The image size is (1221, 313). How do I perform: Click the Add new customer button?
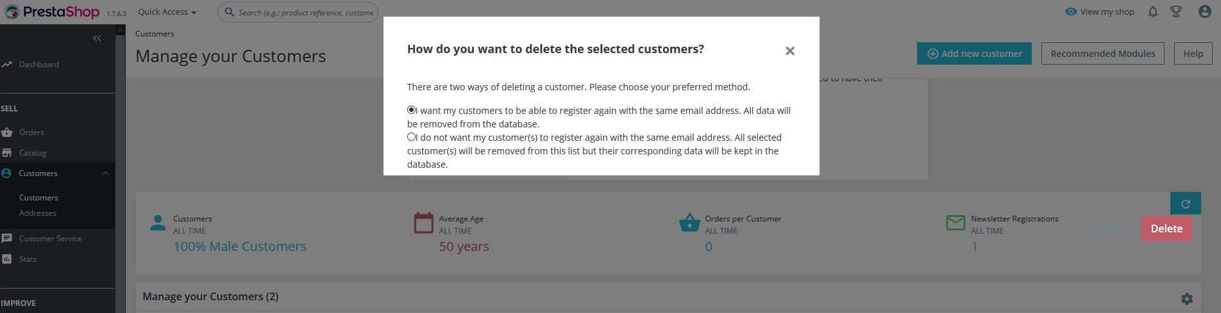[973, 54]
